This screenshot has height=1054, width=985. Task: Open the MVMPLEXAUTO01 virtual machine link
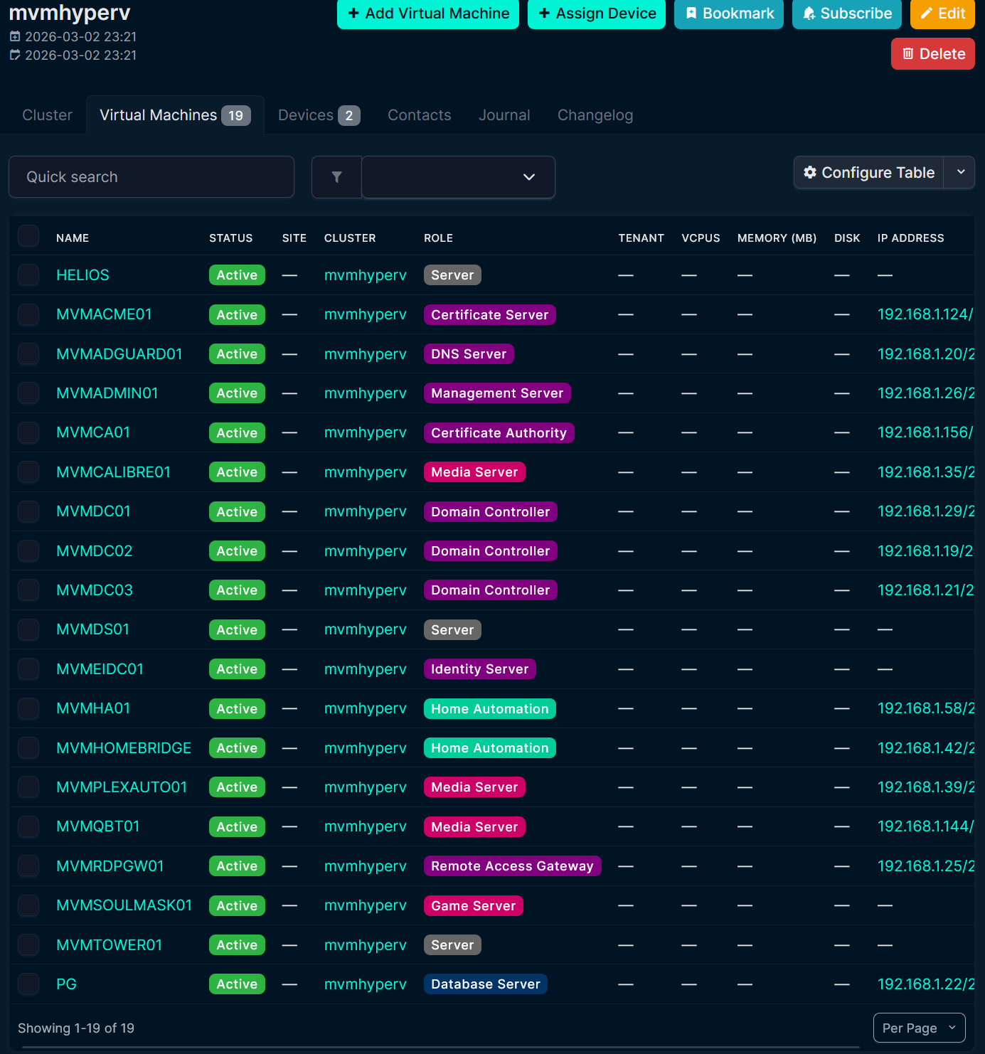click(x=122, y=787)
